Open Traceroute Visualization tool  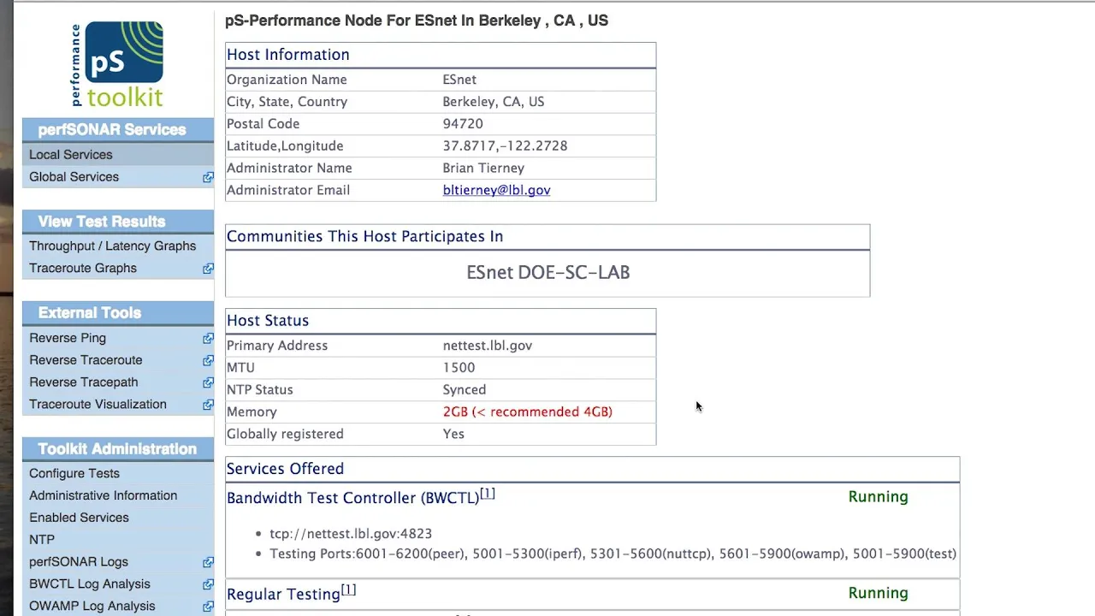click(x=98, y=405)
